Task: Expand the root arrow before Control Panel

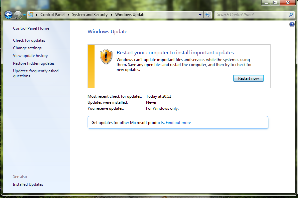Action: pos(36,15)
